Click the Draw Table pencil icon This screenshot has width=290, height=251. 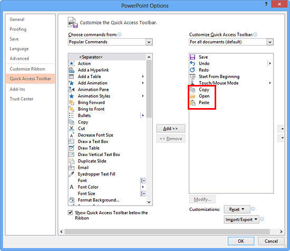tap(71, 148)
